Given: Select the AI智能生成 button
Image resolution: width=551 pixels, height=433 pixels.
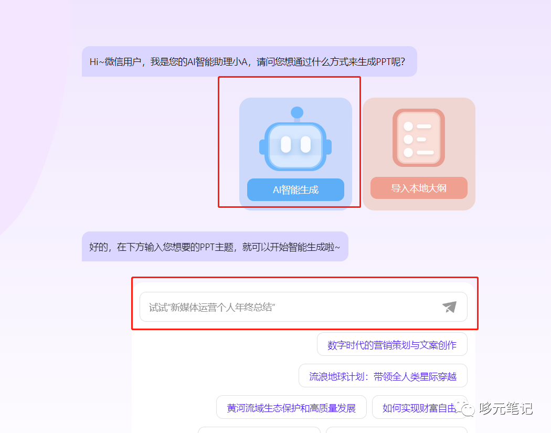Looking at the screenshot, I should [x=295, y=190].
